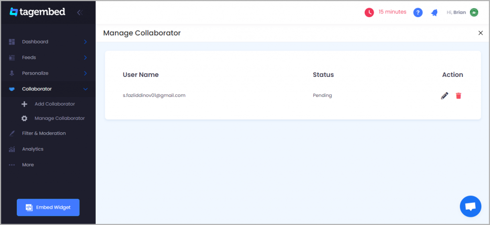Click Hi, Brian profile text

456,12
